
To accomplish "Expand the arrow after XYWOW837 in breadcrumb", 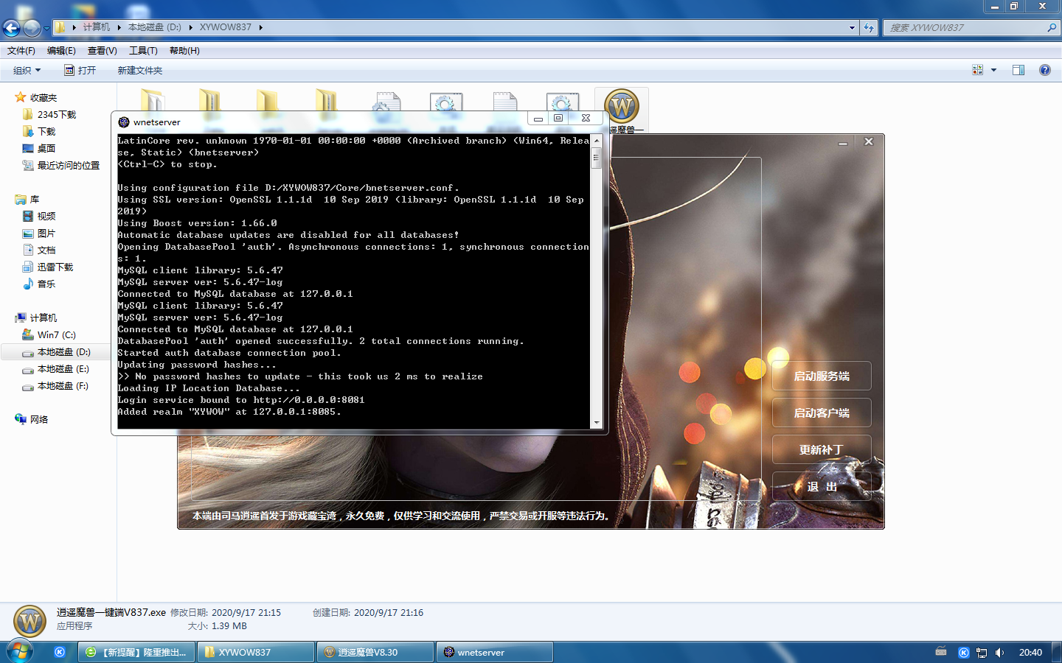I will coord(260,27).
